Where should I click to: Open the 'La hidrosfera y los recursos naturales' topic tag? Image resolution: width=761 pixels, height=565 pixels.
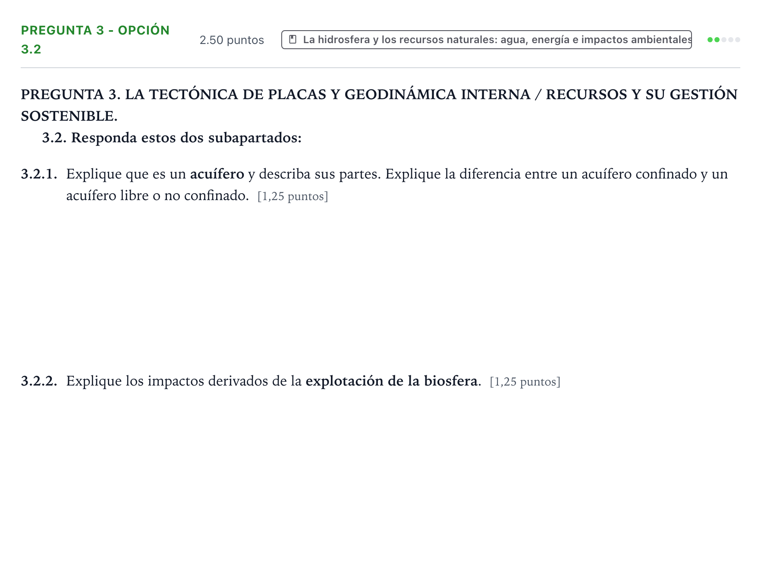pos(486,40)
